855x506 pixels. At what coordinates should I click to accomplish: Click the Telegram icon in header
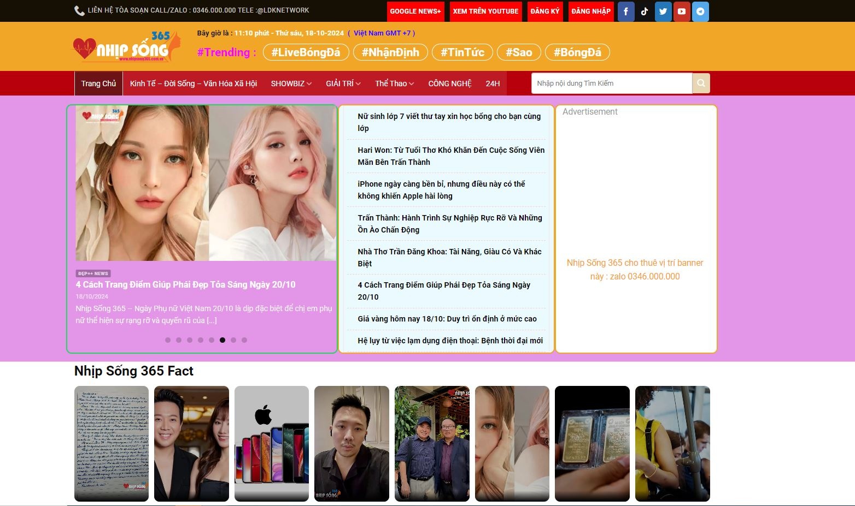(700, 11)
